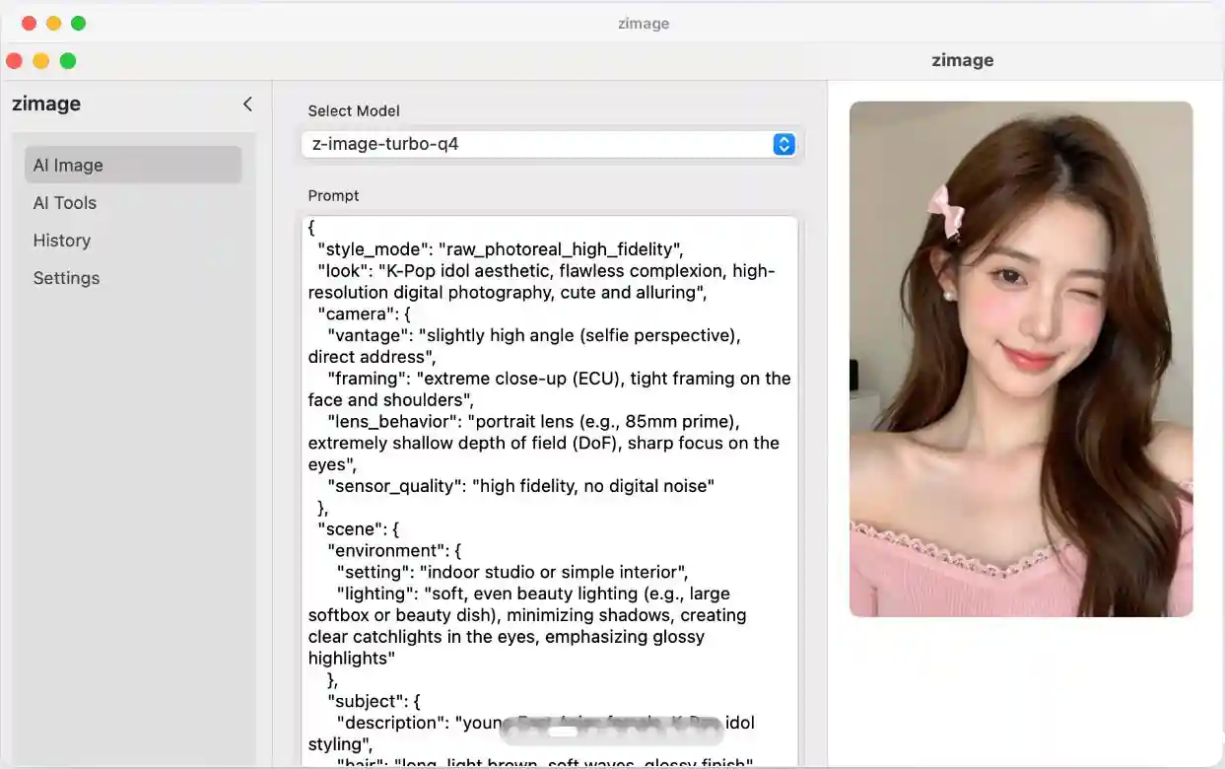Viewport: 1225px width, 769px height.
Task: Go to Settings in the sidebar
Action: point(66,278)
